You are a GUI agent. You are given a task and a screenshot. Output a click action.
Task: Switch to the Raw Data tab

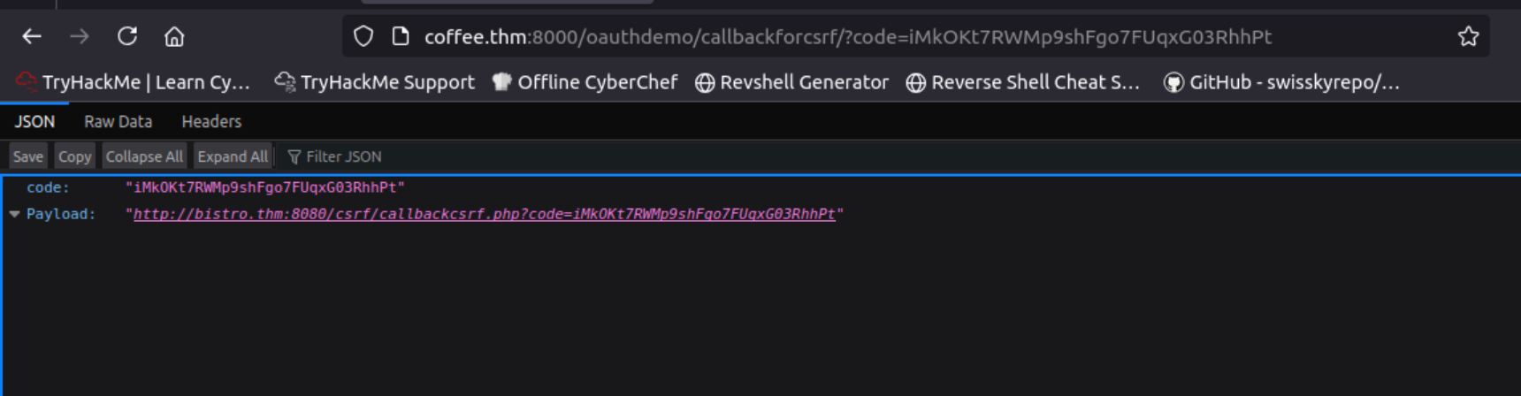click(x=118, y=122)
